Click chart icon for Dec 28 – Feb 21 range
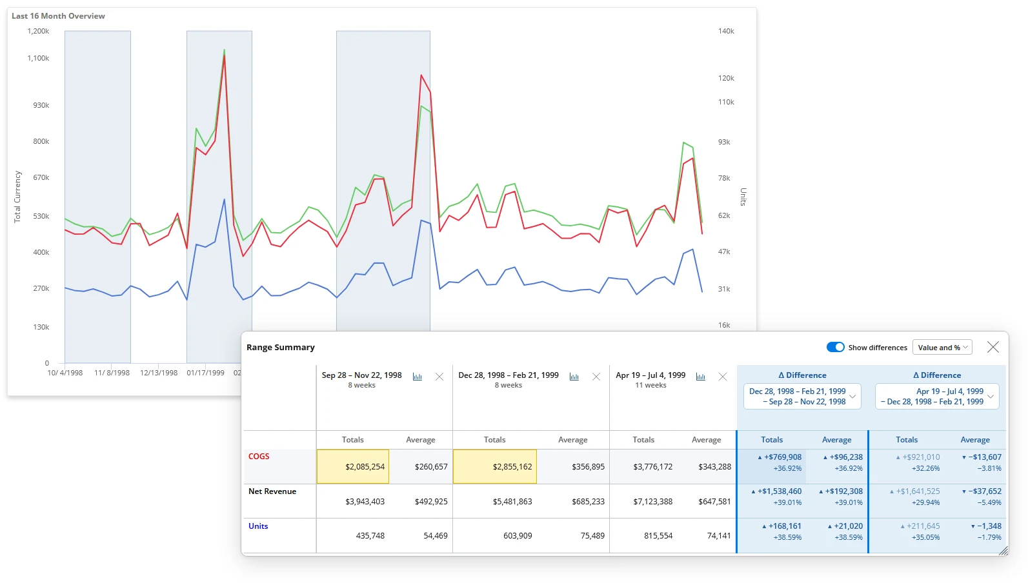This screenshot has width=1028, height=583. [x=574, y=377]
